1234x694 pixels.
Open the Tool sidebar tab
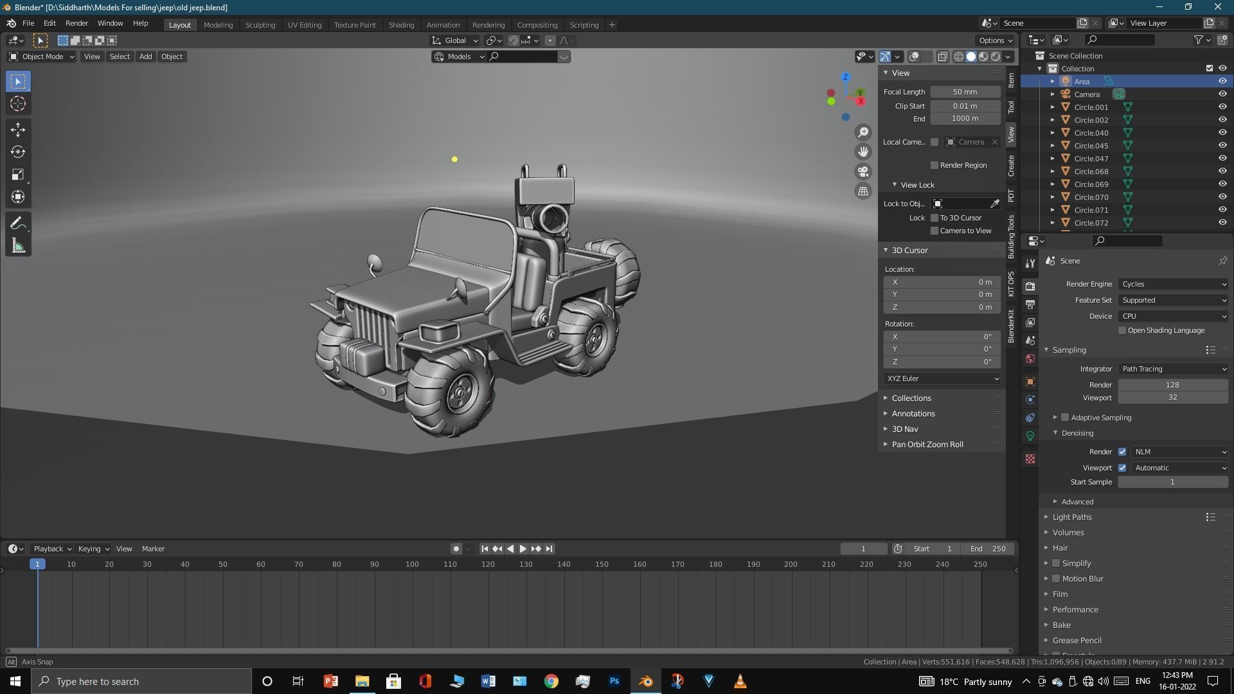tap(1011, 107)
